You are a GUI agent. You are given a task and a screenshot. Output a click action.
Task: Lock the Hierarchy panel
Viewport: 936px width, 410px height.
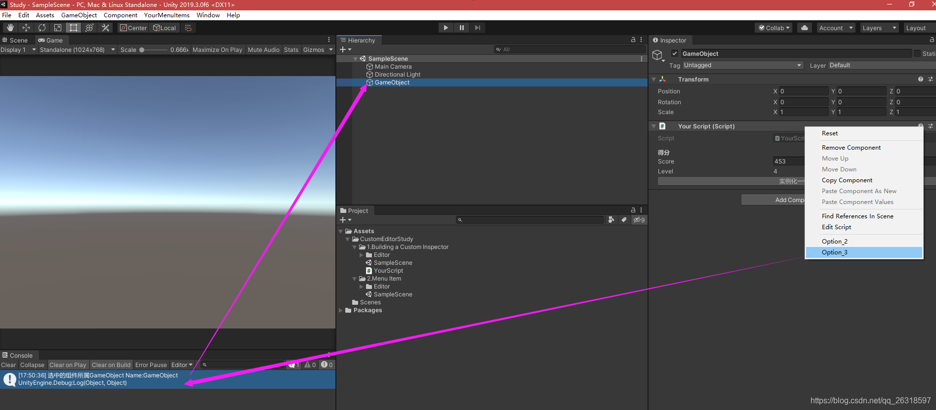click(x=633, y=40)
